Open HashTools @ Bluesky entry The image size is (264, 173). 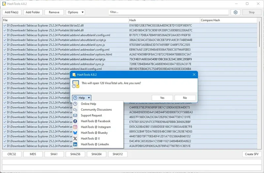(x=98, y=133)
